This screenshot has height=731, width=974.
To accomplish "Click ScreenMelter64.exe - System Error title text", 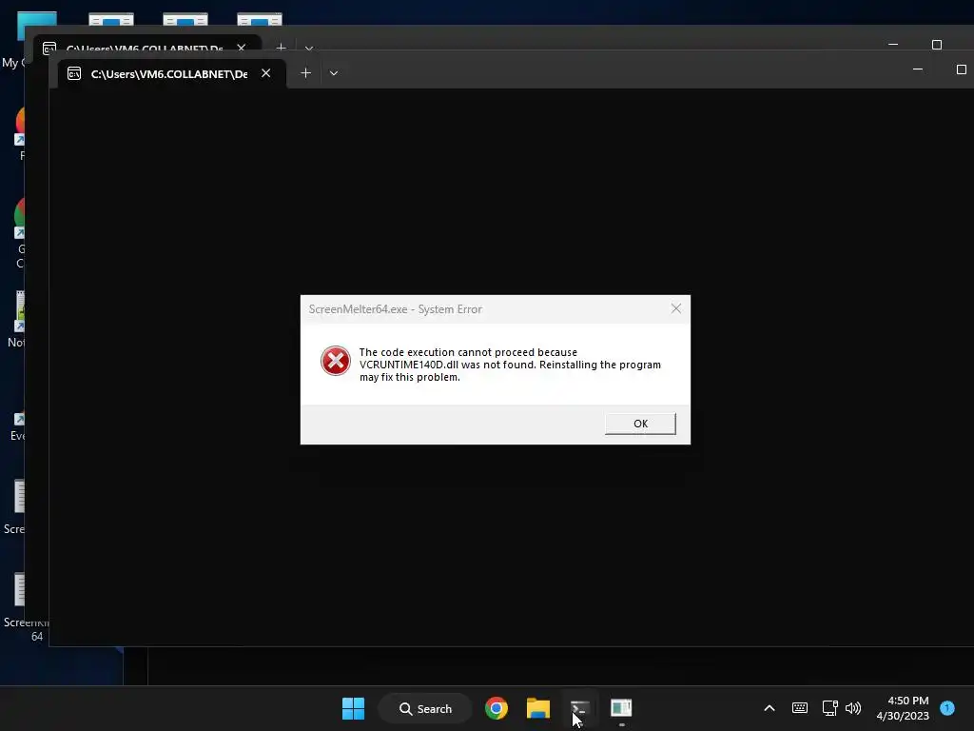I will [395, 309].
